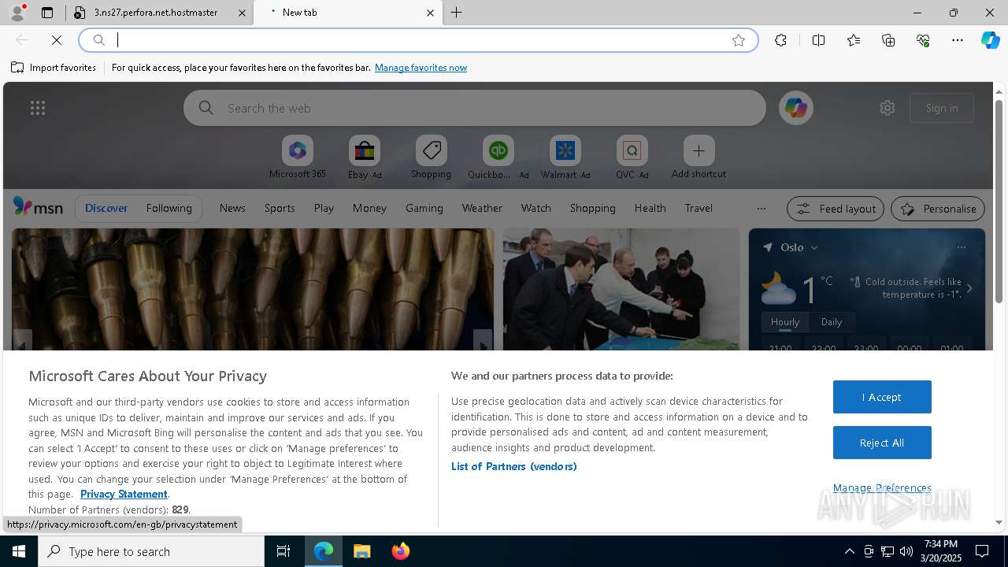Viewport: 1008px width, 567px height.
Task: Open the Microsoft 365 shortcut
Action: click(297, 157)
